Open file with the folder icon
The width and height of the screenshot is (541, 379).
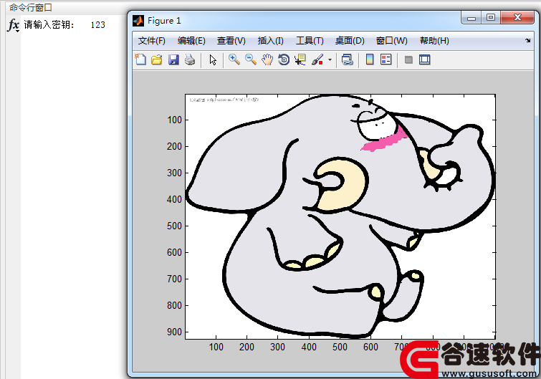click(157, 59)
